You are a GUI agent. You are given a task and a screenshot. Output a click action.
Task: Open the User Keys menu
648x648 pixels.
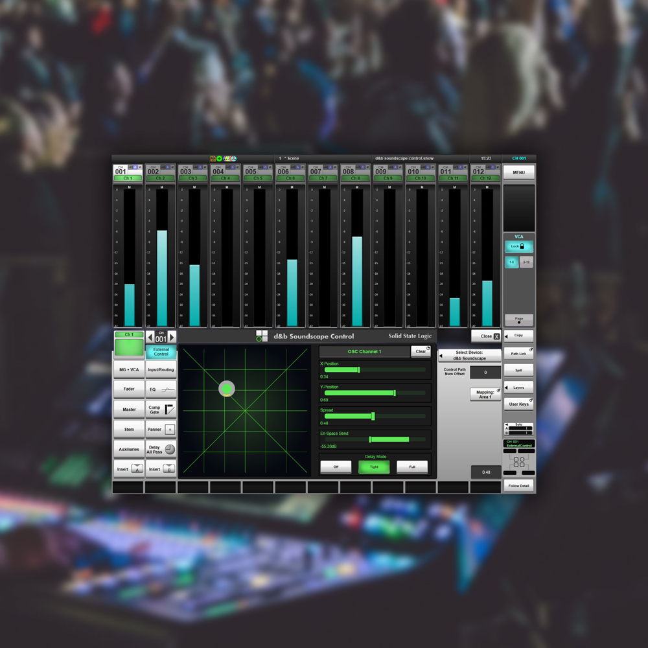point(518,404)
